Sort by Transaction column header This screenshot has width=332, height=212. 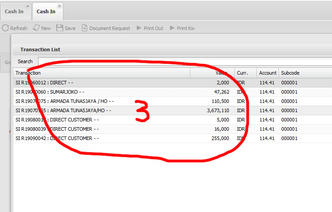(x=102, y=73)
